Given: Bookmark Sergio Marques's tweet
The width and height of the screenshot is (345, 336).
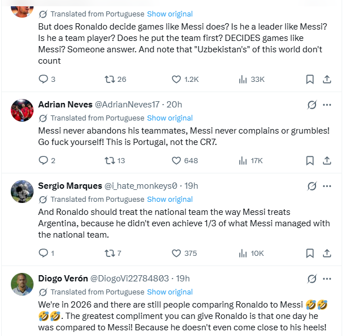Looking at the screenshot, I should click(x=310, y=253).
